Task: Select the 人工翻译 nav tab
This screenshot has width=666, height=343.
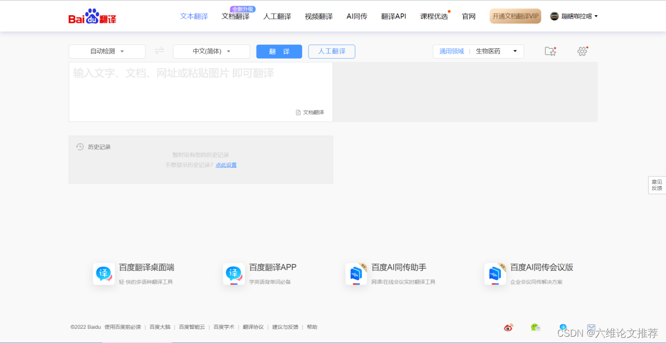Action: tap(277, 16)
